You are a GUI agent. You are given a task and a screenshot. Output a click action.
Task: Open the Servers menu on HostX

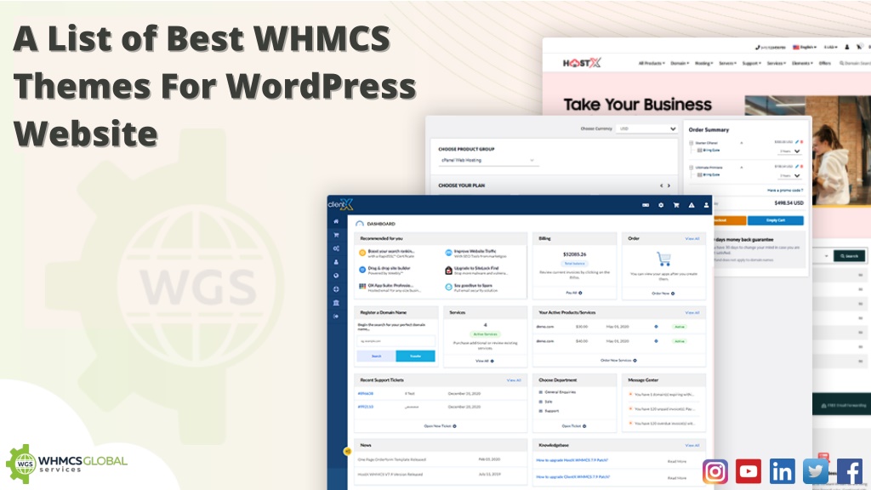[x=728, y=63]
